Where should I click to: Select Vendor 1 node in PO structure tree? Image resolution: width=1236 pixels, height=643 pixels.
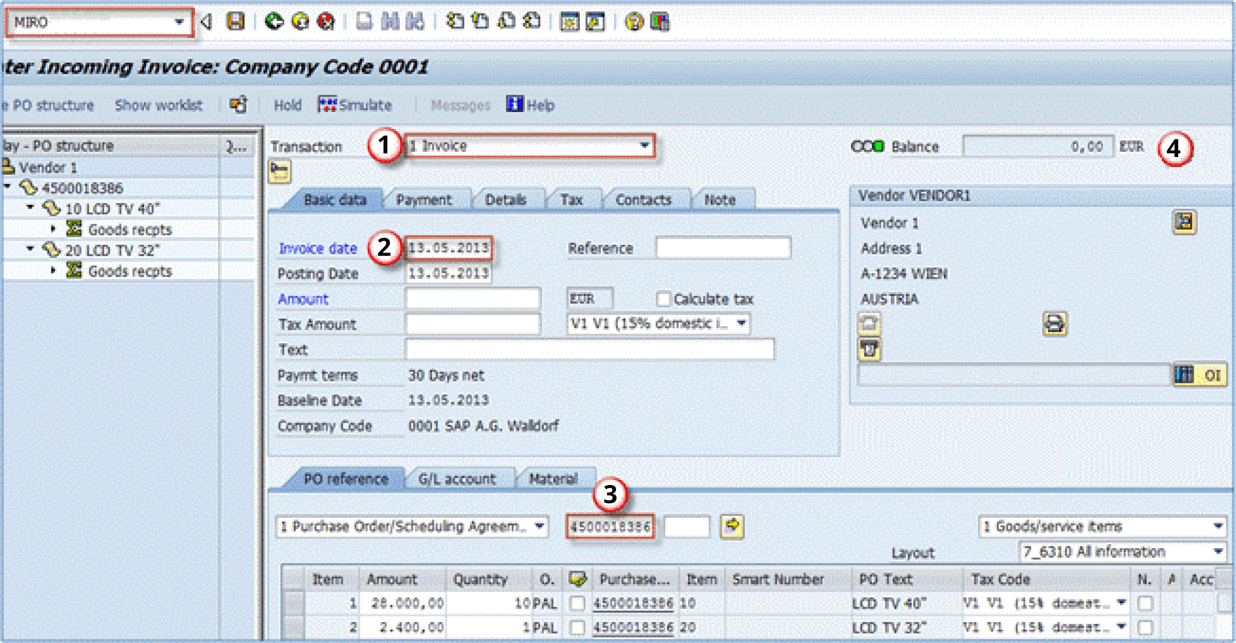click(x=48, y=167)
